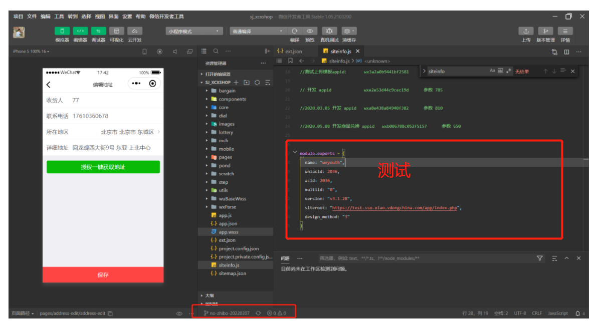
Task: Open the search magnifier in explorer toolbar
Action: tap(216, 51)
